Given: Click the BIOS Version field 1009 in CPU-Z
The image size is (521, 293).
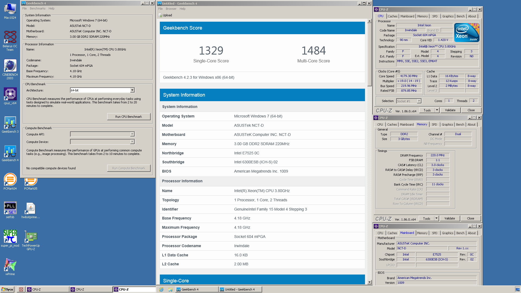Looking at the screenshot, I should click(x=437, y=283).
